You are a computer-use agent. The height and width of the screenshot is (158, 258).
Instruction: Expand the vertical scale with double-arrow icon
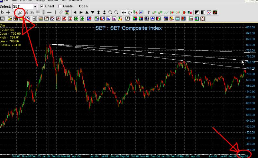click(x=98, y=13)
